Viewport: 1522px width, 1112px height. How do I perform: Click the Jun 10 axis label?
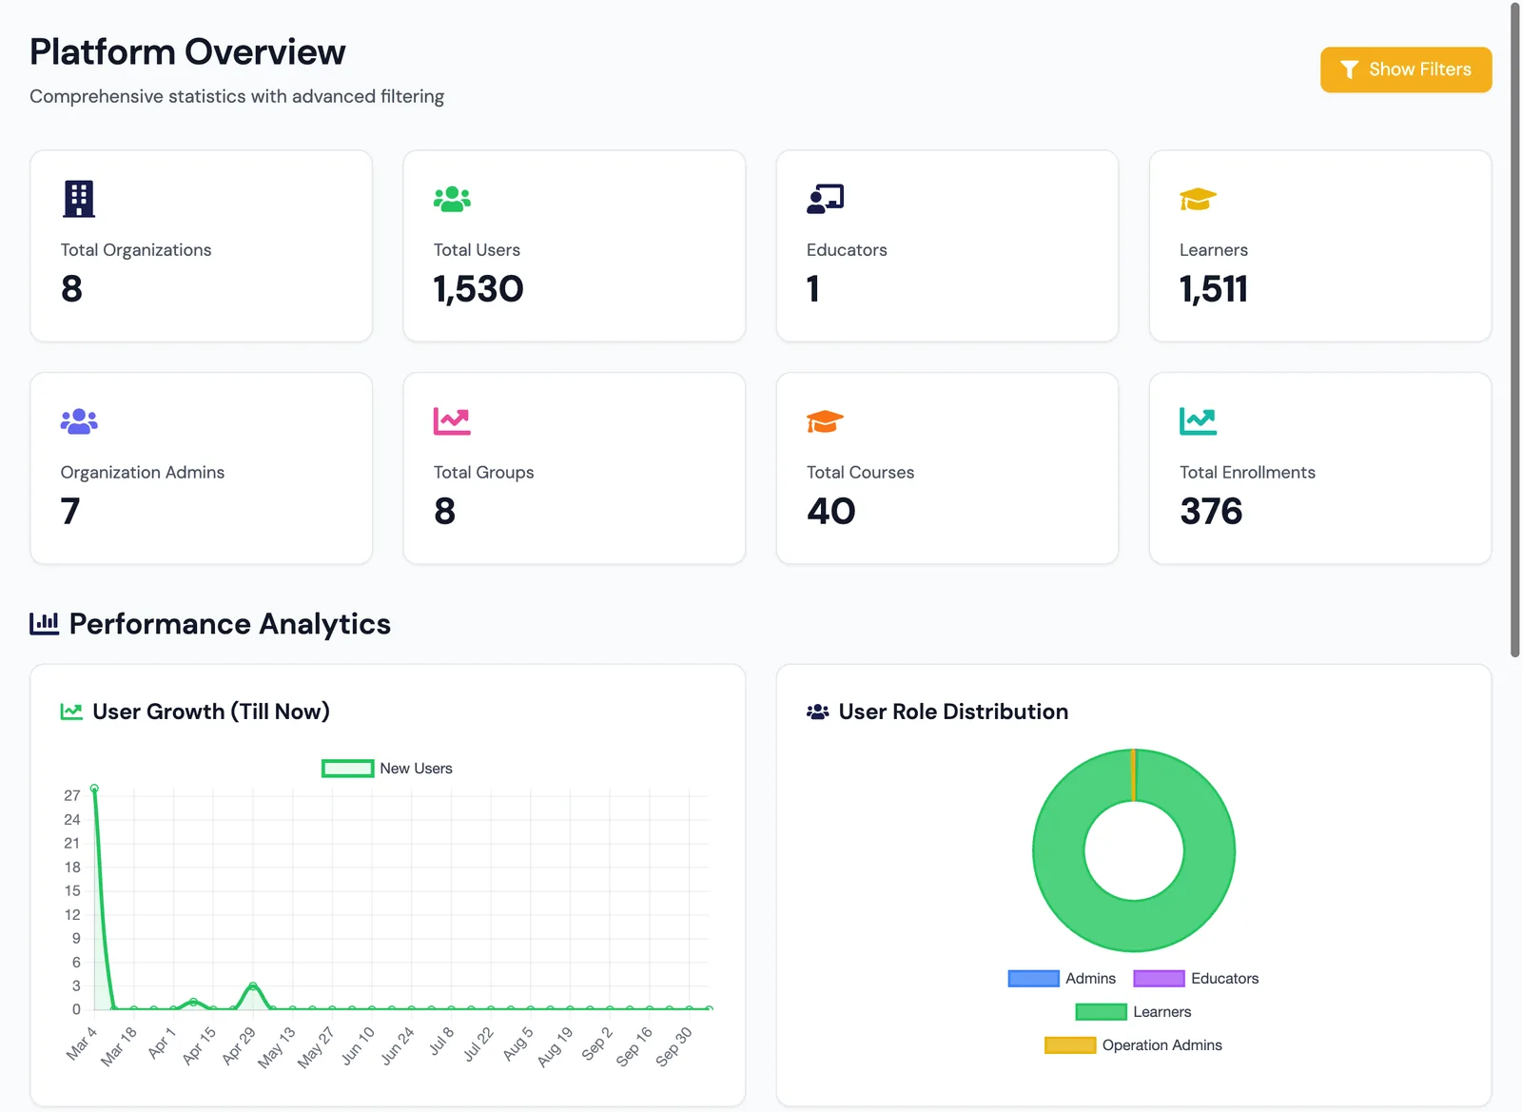tap(359, 1045)
